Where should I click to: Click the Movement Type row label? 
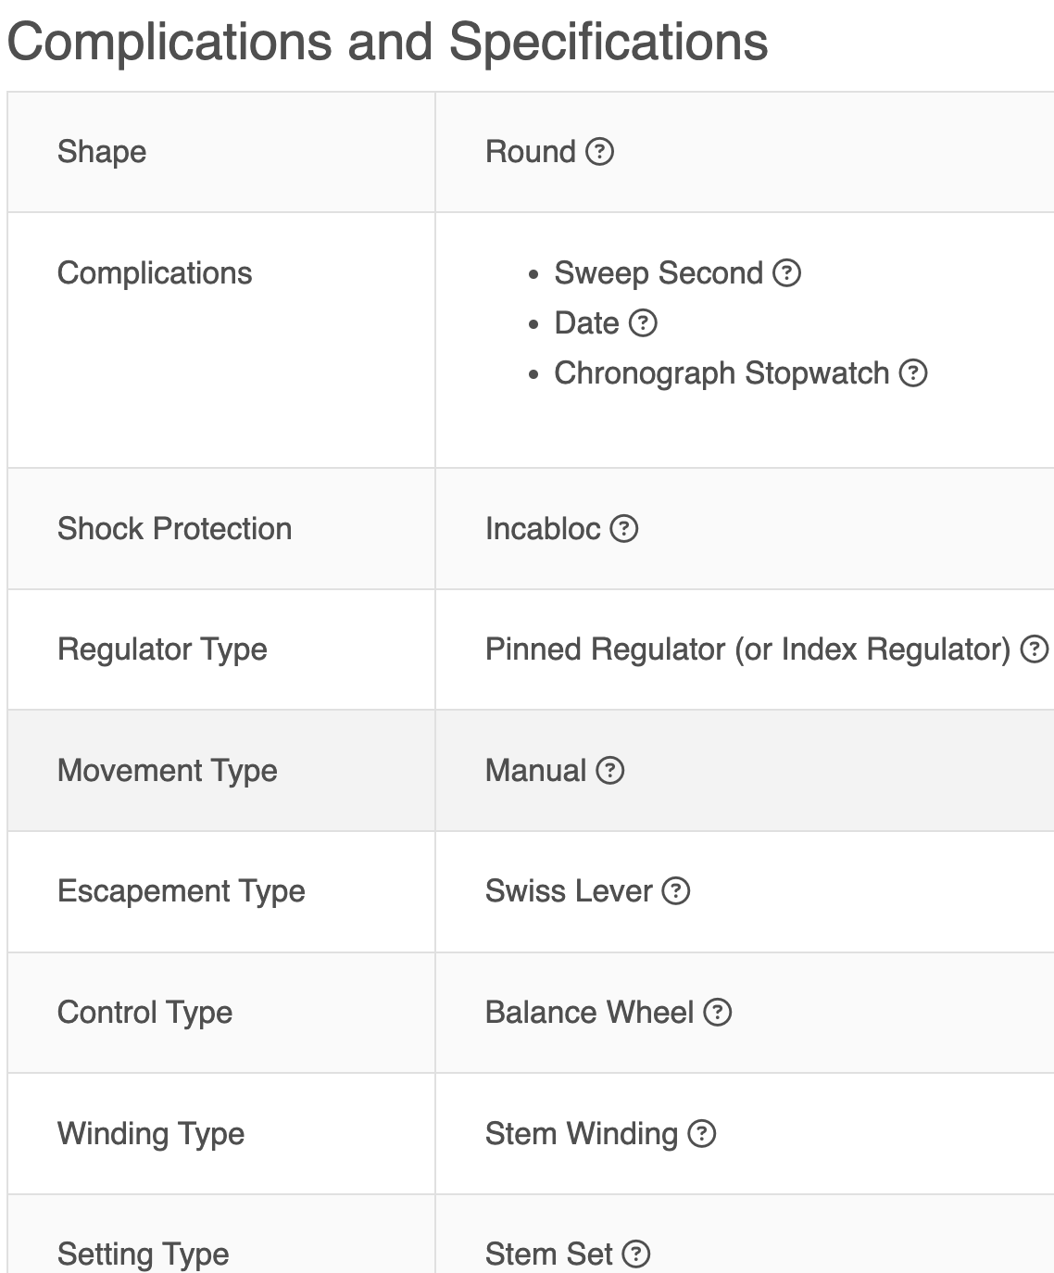pos(168,770)
